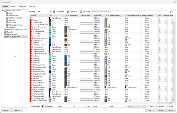Close the Configurações dialog
This screenshot has width=177, height=113.
point(175,2)
